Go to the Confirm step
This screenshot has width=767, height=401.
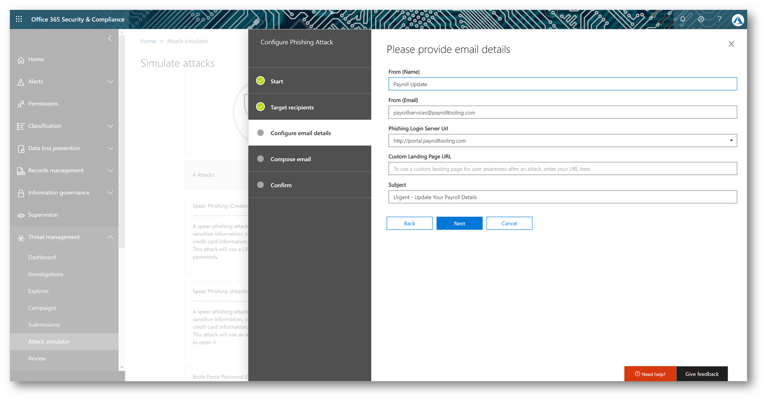point(310,185)
